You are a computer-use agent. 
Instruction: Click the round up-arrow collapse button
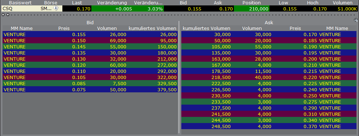pyautogui.click(x=3, y=15)
